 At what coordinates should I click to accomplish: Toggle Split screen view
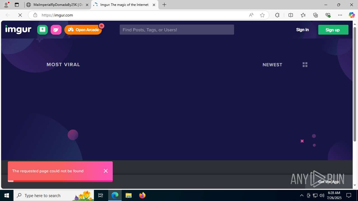pos(291,15)
